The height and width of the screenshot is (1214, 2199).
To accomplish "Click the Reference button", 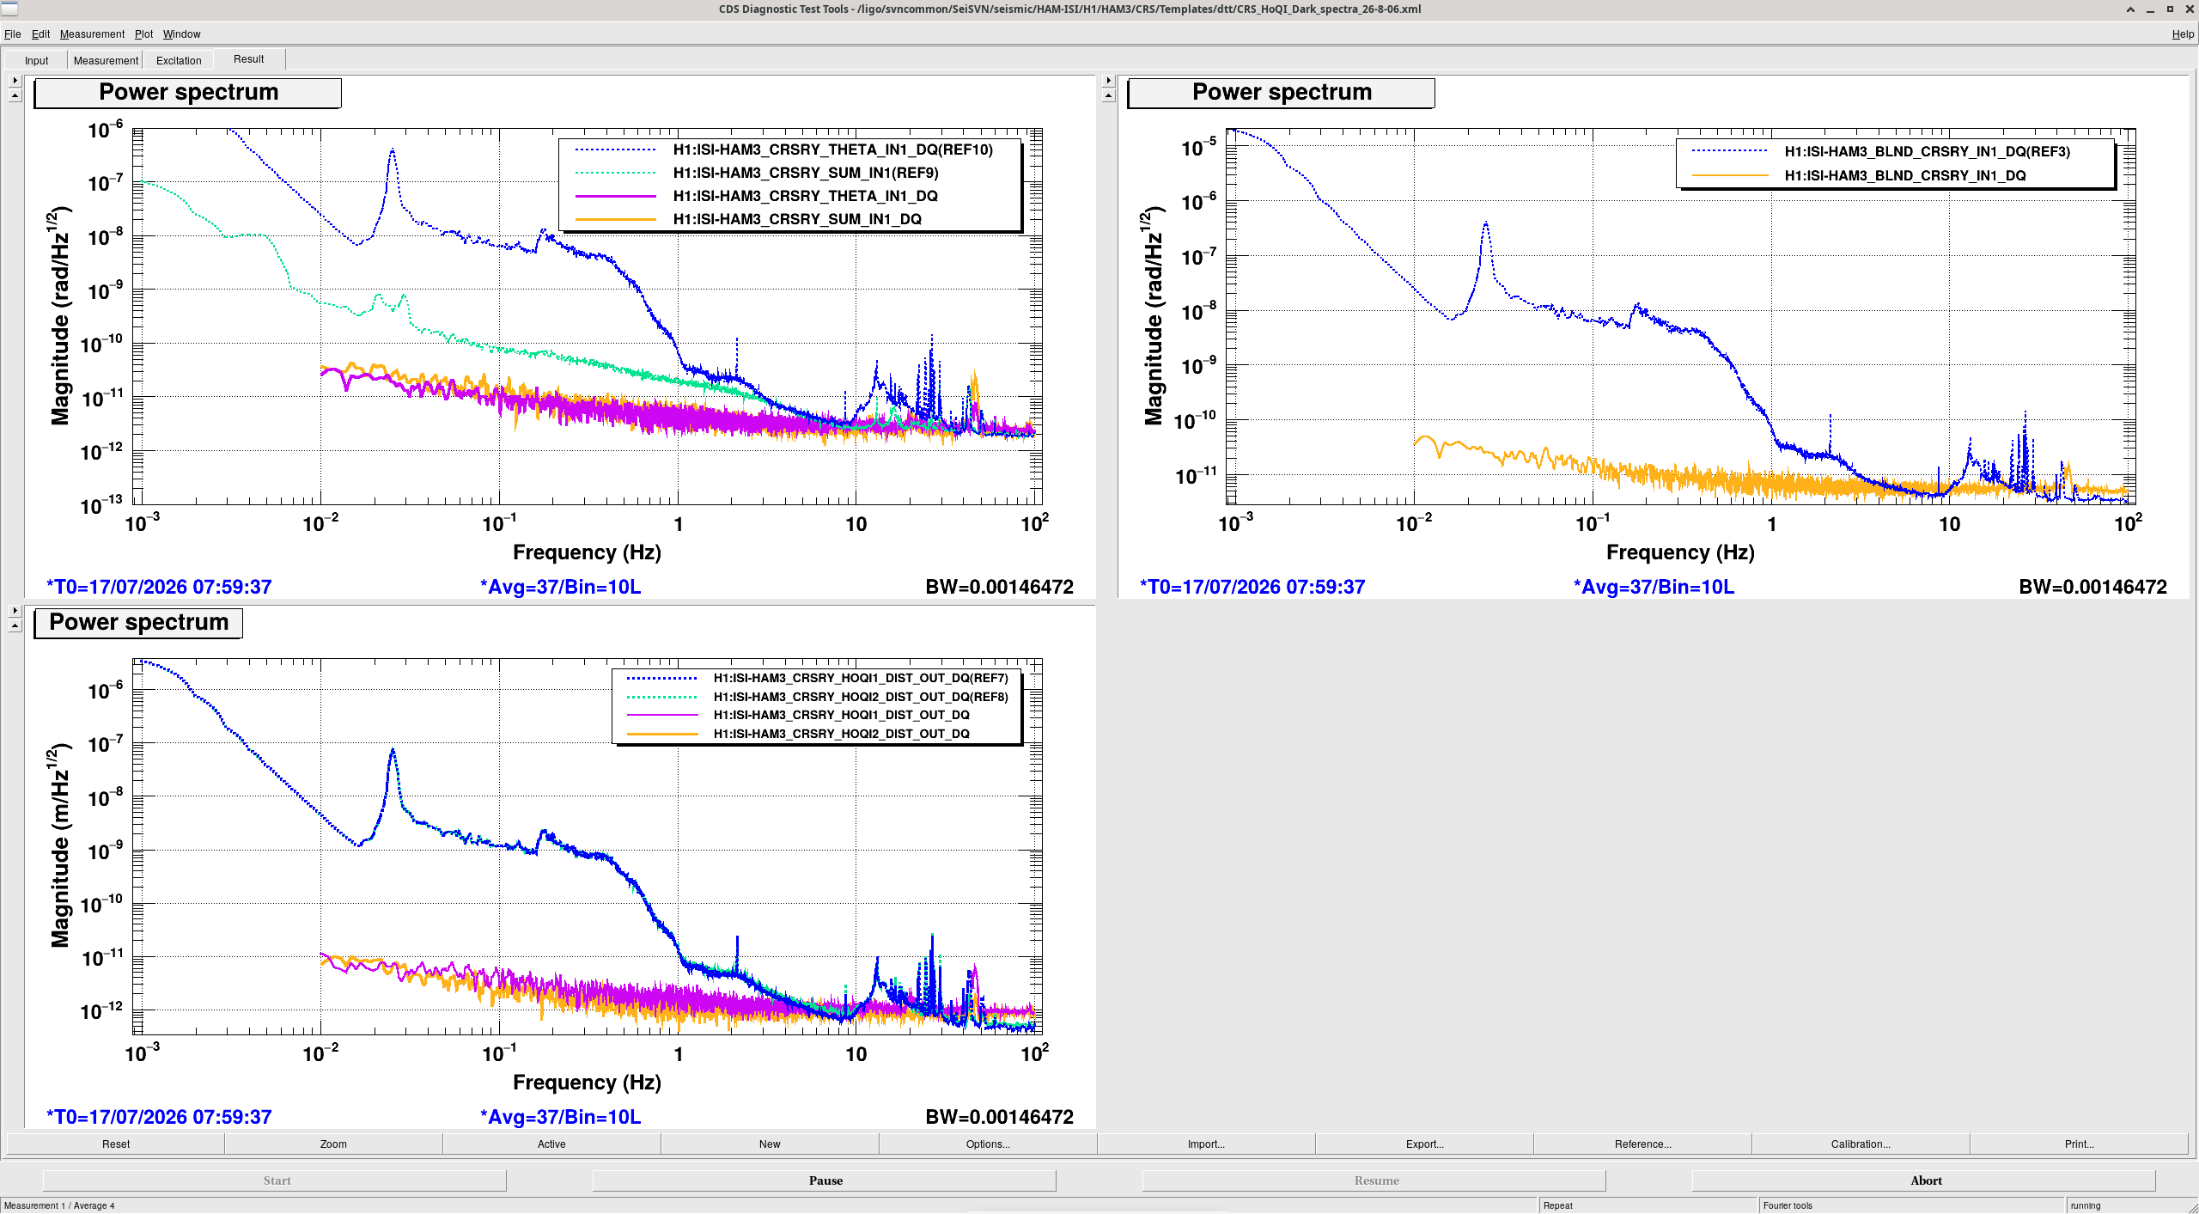I will (x=1642, y=1144).
